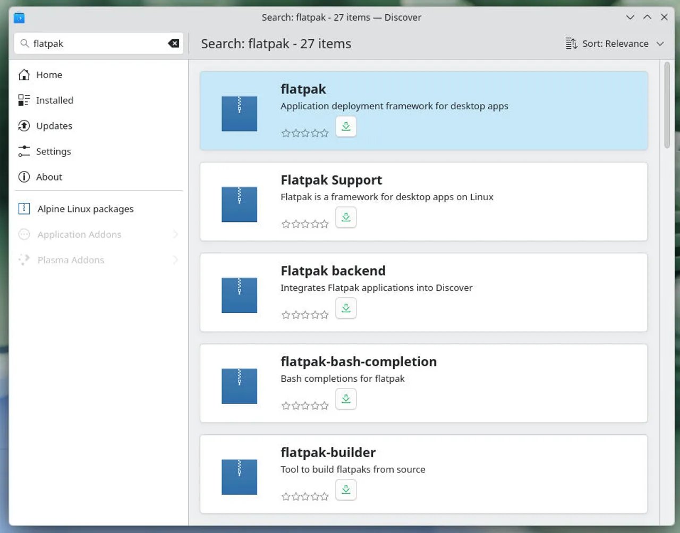Screen dimensions: 680x533
Task: Click the results list scrollbar handle
Action: click(667, 105)
